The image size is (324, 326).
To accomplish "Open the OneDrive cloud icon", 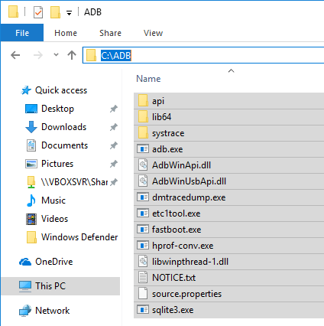I will 25,262.
